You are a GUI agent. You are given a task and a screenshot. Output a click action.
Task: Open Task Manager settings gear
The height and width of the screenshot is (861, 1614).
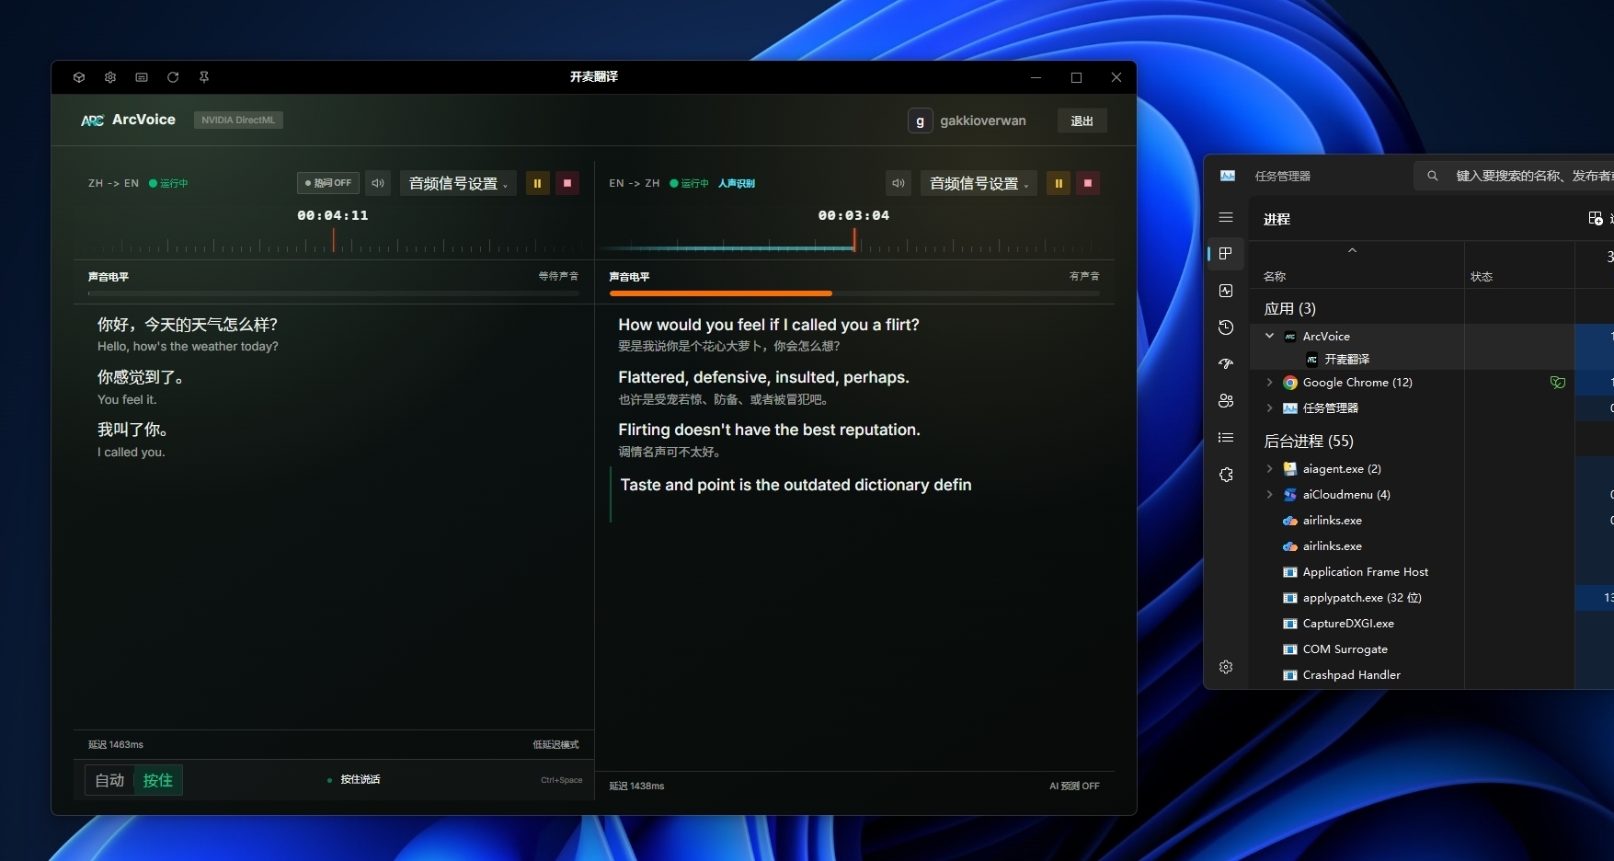coord(1226,667)
